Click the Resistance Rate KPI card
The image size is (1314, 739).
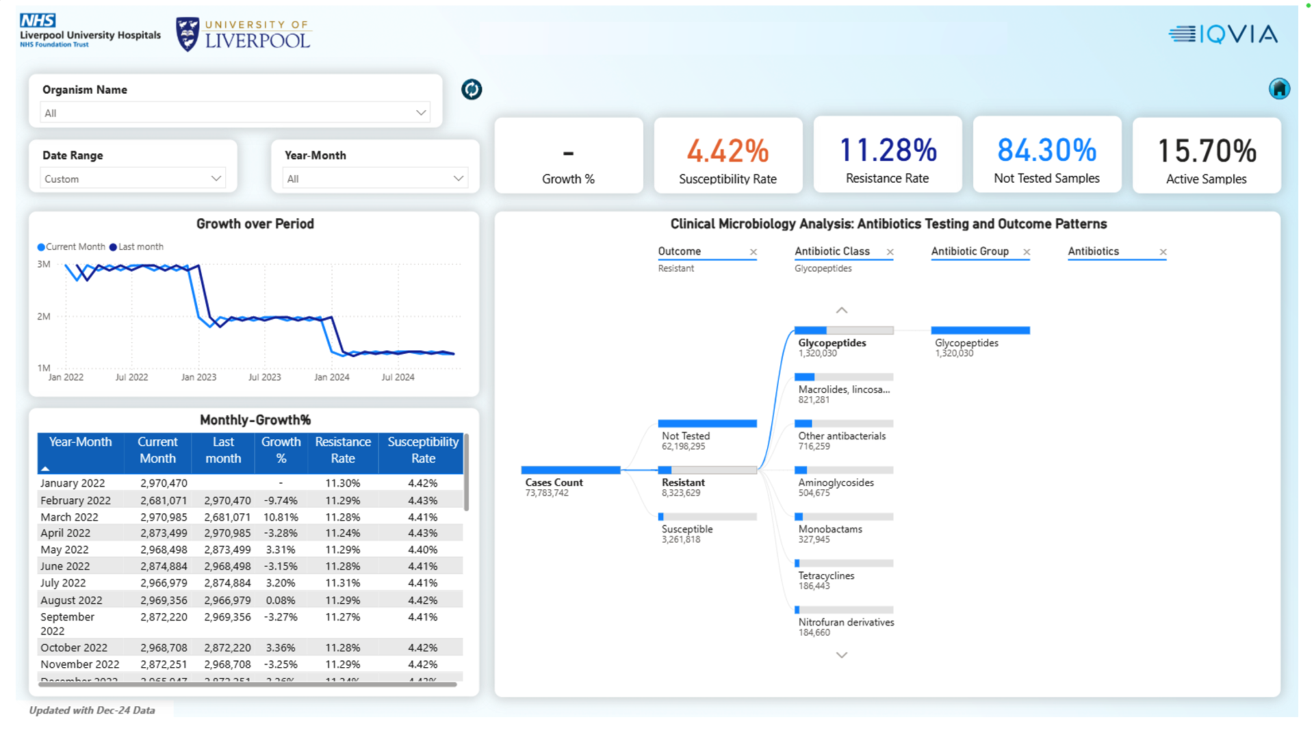[x=887, y=155]
